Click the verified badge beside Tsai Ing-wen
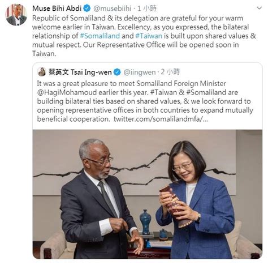Viewport: 268px width, 265px height. pyautogui.click(x=117, y=72)
